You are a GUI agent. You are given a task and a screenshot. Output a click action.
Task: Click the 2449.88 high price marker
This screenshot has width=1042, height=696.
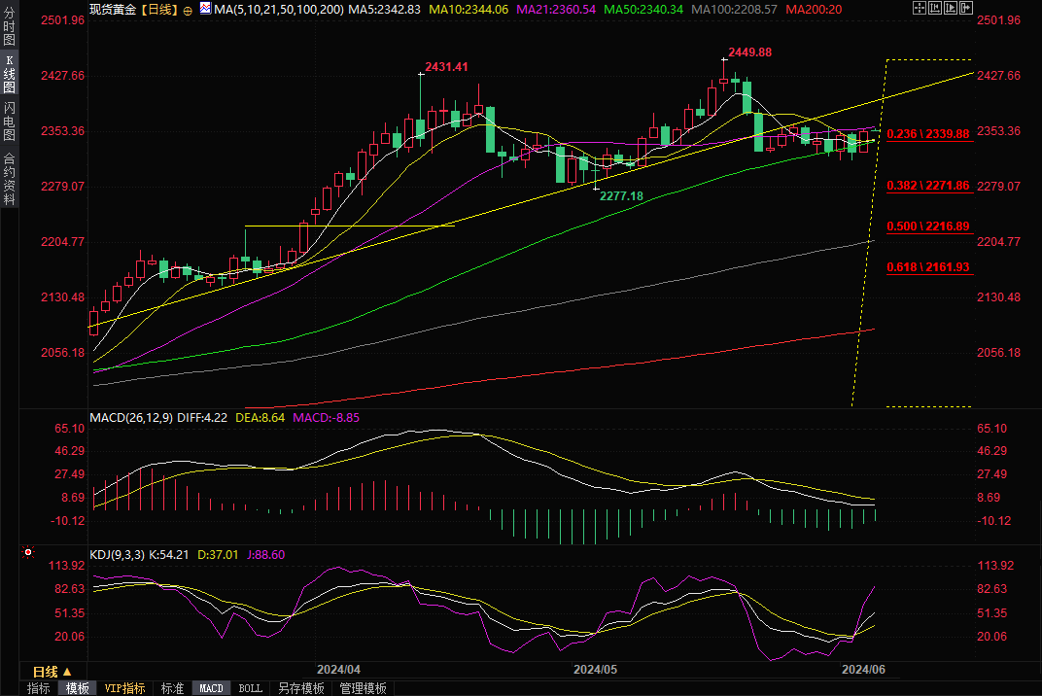click(x=749, y=52)
